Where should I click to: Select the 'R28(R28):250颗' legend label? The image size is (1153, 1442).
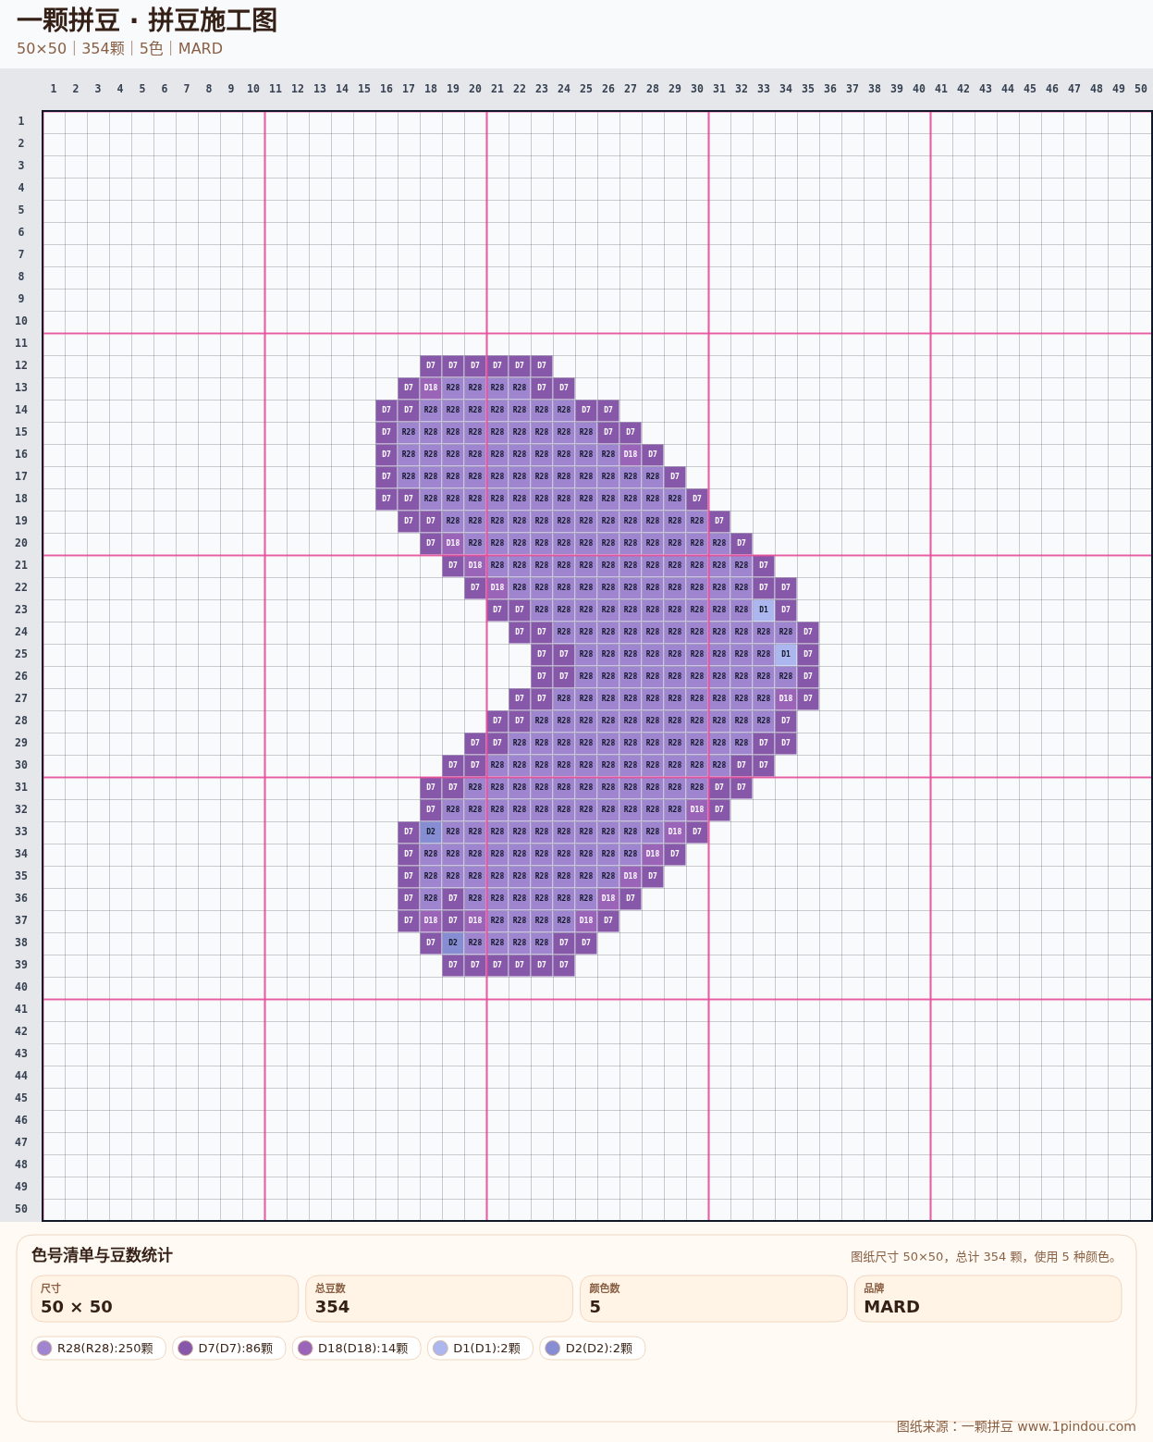[x=105, y=1349]
